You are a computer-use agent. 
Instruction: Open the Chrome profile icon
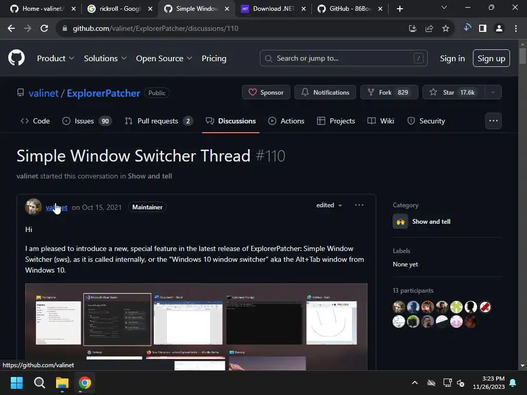point(499,29)
